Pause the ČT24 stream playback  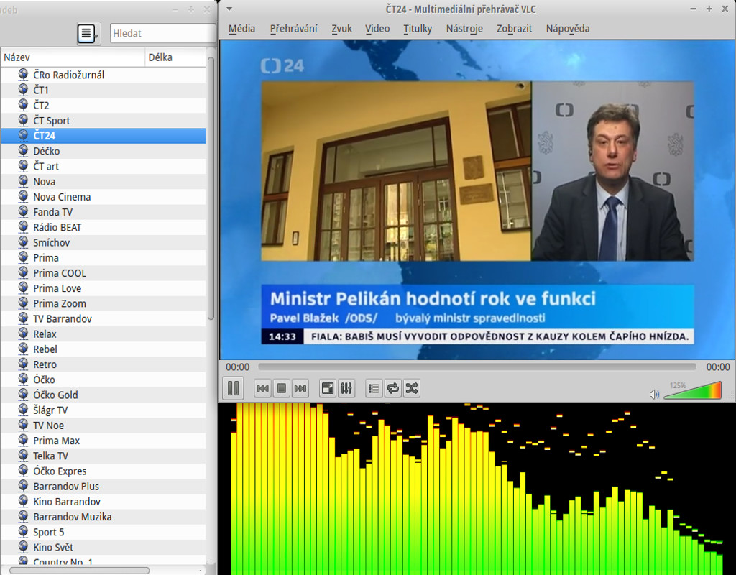233,389
